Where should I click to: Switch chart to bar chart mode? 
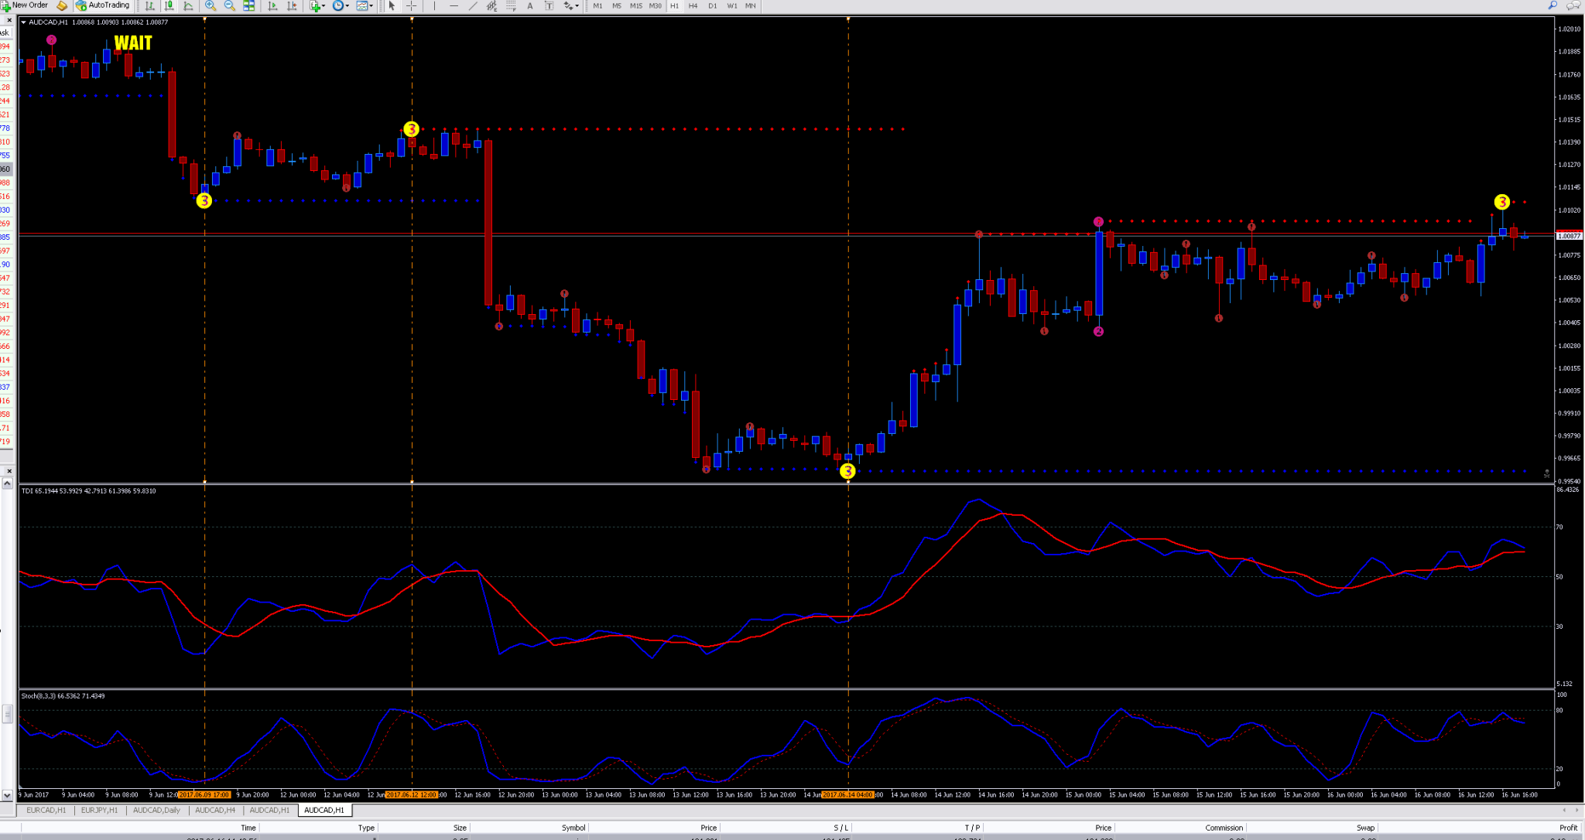click(x=149, y=5)
